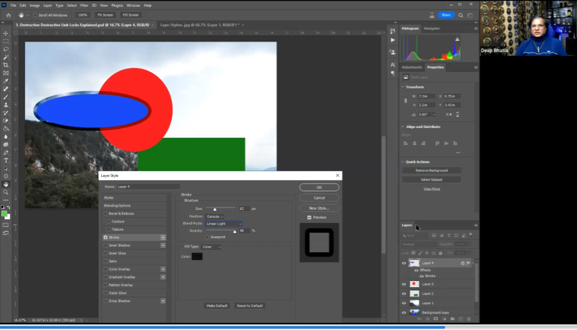Pick the Type tool (T icon)
This screenshot has width=577, height=330.
point(6,160)
